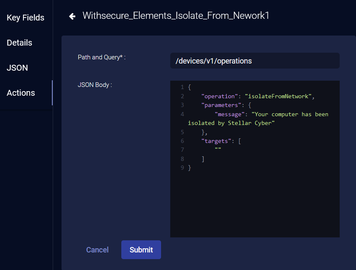The image size is (356, 270).
Task: Place cursor in empty targets string
Action: pos(218,149)
